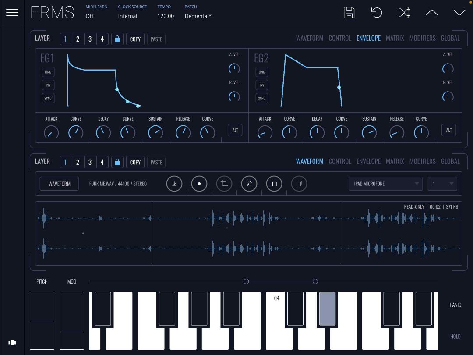Open the hamburger menu
This screenshot has height=355, width=473.
click(12, 12)
